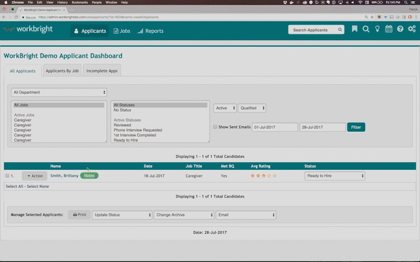The width and height of the screenshot is (420, 262).
Task: Select Ready to Hire in status list
Action: [x=125, y=140]
